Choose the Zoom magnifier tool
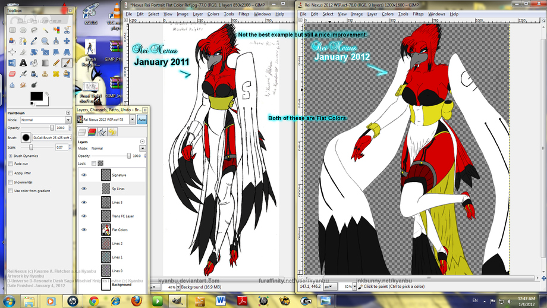The image size is (547, 308). tap(45, 41)
